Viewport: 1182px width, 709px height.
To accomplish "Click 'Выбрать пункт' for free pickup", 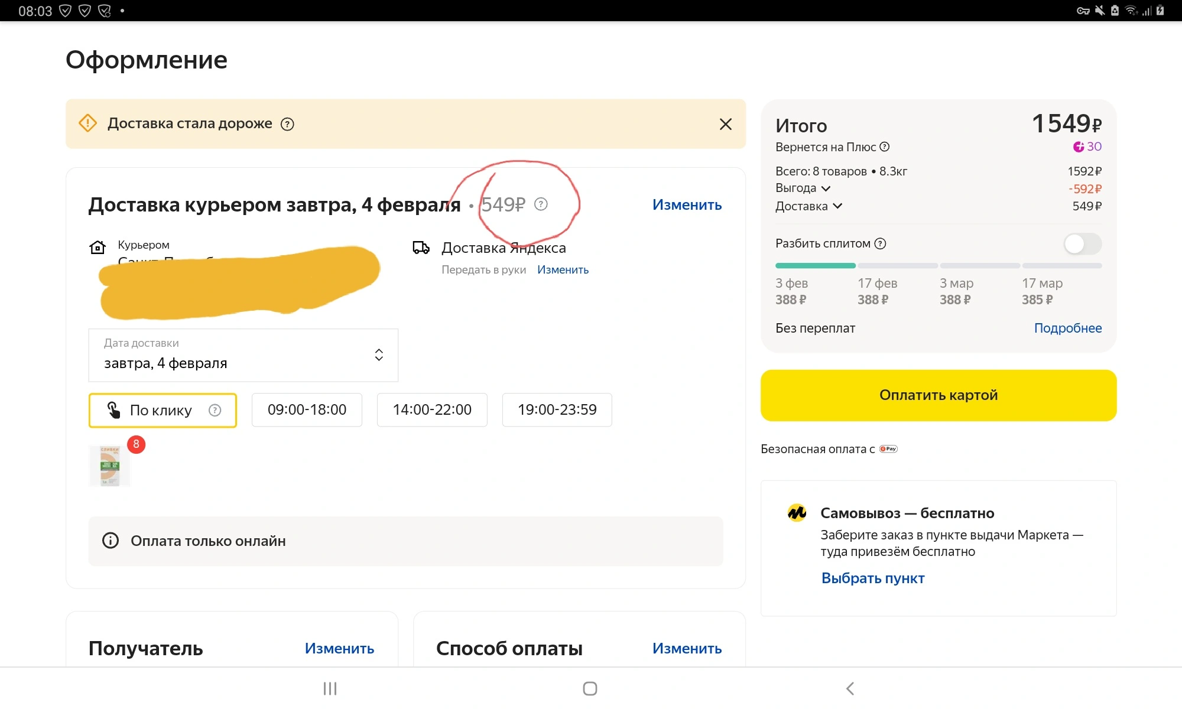I will tap(873, 578).
